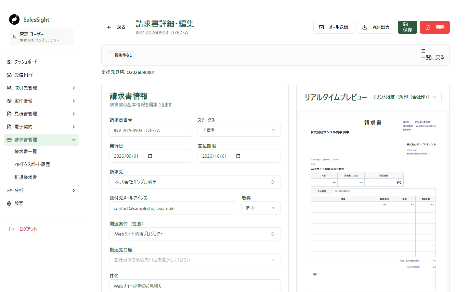Click the 設定 gear icon
The width and height of the screenshot is (468, 292).
pos(9,203)
